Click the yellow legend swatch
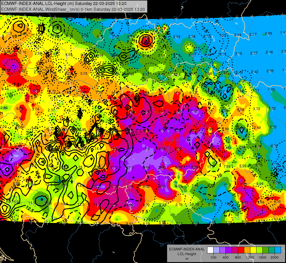 253,250
